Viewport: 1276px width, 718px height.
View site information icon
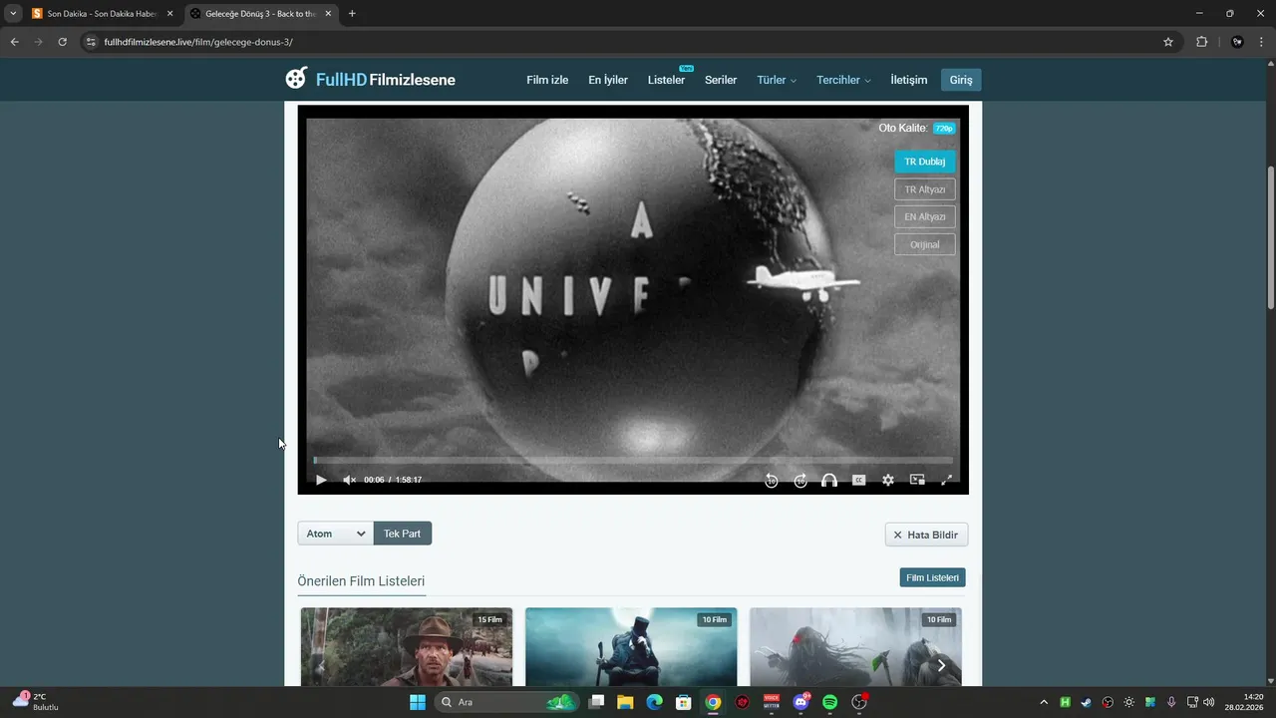[90, 42]
